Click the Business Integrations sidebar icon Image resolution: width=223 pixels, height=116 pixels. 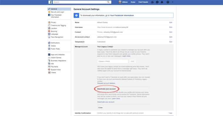point(49,61)
